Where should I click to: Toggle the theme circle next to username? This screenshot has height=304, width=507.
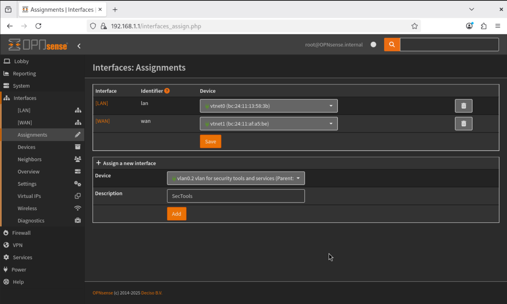[x=373, y=45]
